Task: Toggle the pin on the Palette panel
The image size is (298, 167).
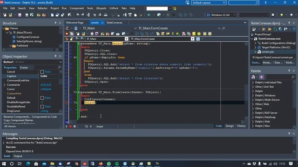Action: click(289, 71)
